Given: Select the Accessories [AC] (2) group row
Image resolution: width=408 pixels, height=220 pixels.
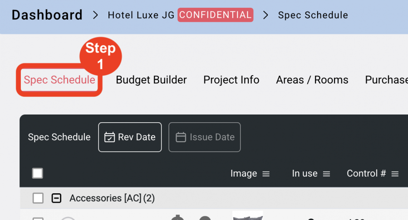Looking at the screenshot, I should [214, 198].
